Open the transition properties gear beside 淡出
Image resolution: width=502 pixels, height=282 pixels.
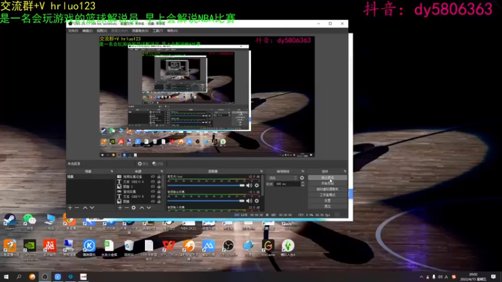[x=302, y=178]
